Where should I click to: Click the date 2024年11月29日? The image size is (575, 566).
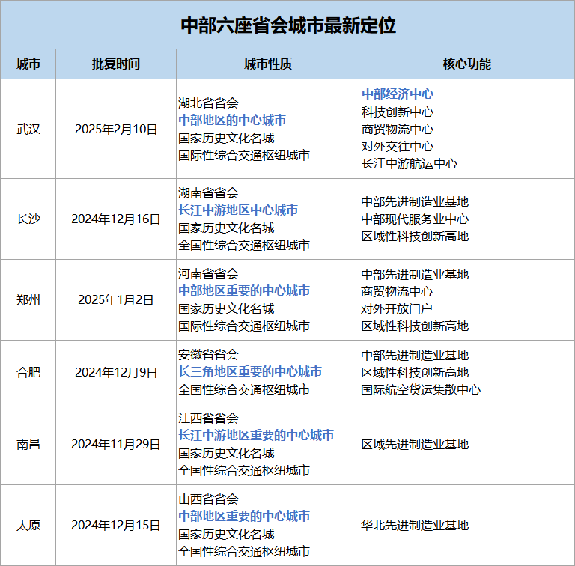[x=116, y=445]
